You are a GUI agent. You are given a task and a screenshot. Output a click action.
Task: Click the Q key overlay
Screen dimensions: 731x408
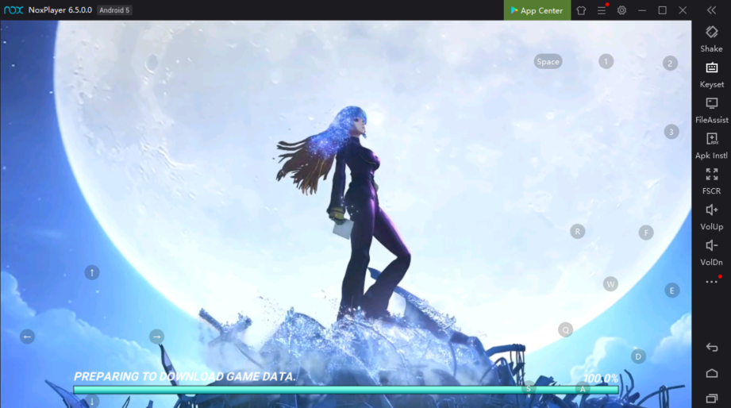[x=565, y=329]
